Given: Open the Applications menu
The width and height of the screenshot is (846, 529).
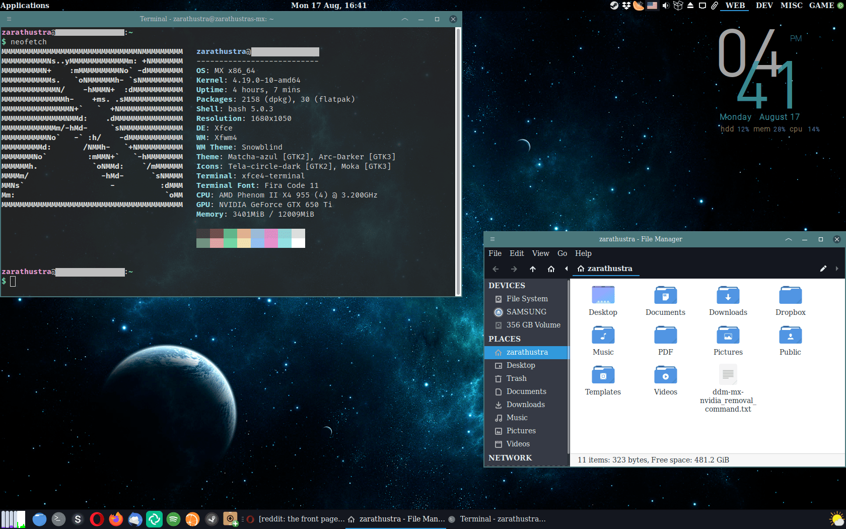Looking at the screenshot, I should tap(25, 6).
